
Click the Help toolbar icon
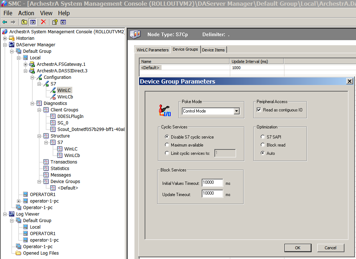pos(55,22)
